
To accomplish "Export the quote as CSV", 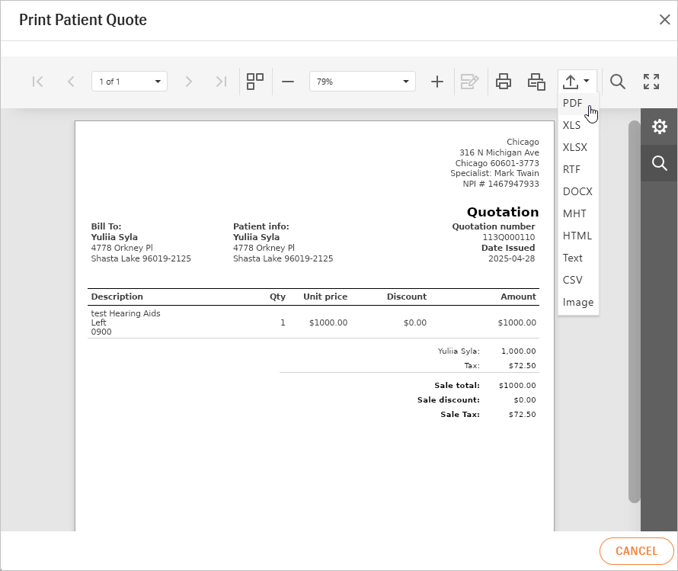I will click(x=577, y=280).
